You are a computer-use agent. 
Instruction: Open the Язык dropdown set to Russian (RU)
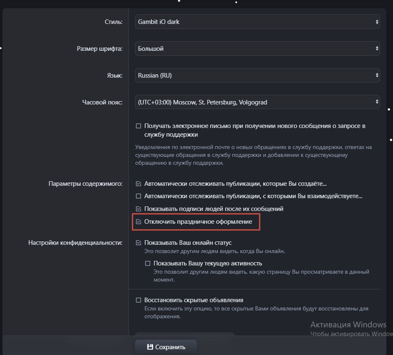(x=257, y=76)
